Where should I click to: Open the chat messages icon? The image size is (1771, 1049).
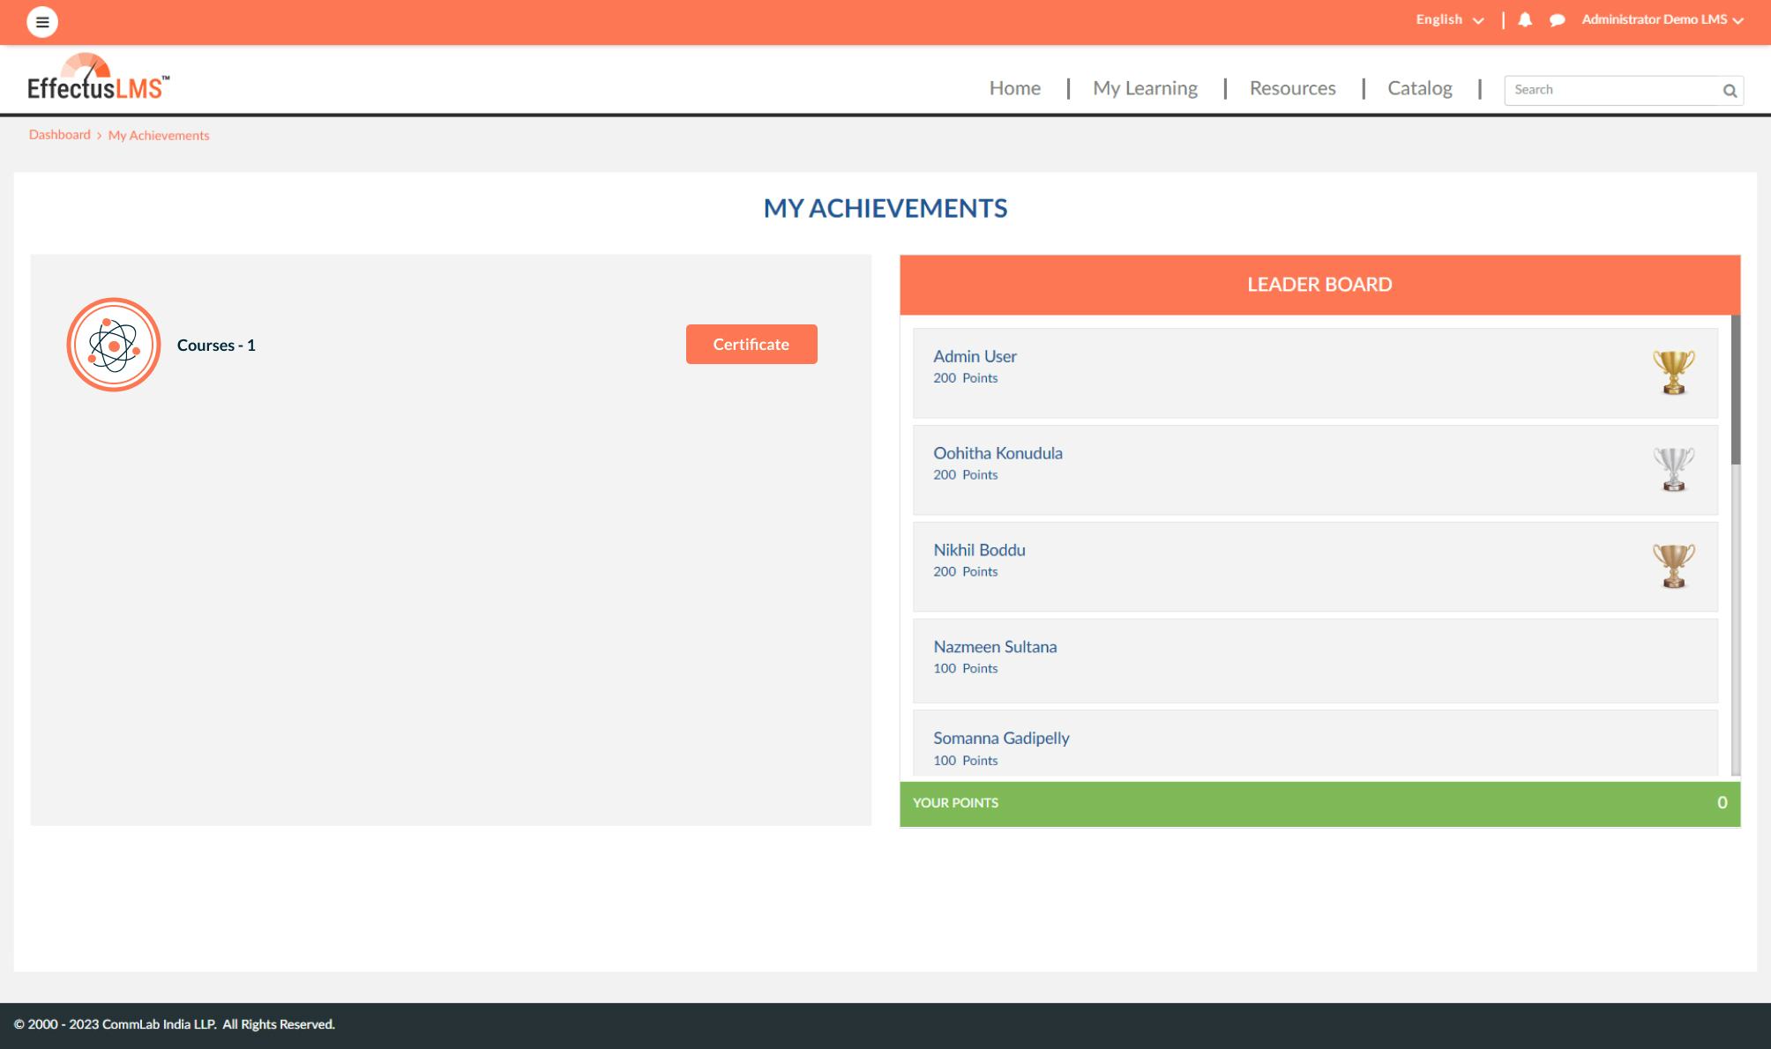click(1556, 19)
